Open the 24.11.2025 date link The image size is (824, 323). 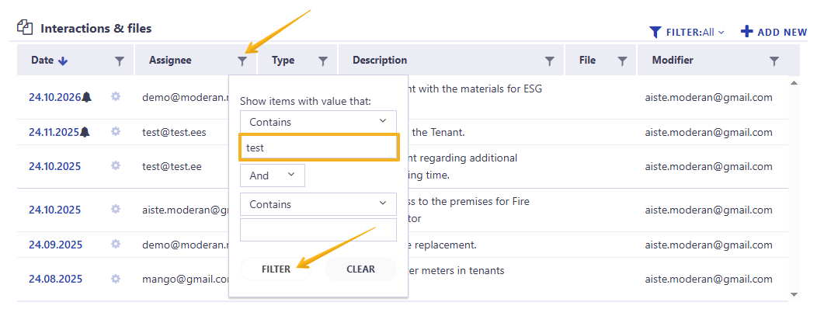tap(54, 132)
